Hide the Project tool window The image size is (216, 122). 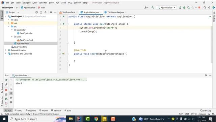(55, 12)
